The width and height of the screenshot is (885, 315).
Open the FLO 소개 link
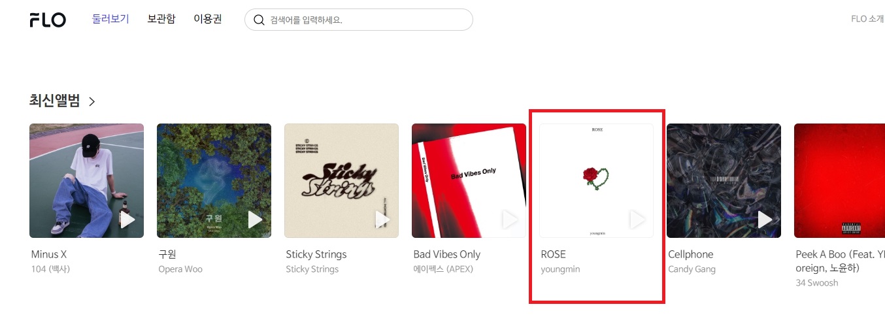(867, 19)
